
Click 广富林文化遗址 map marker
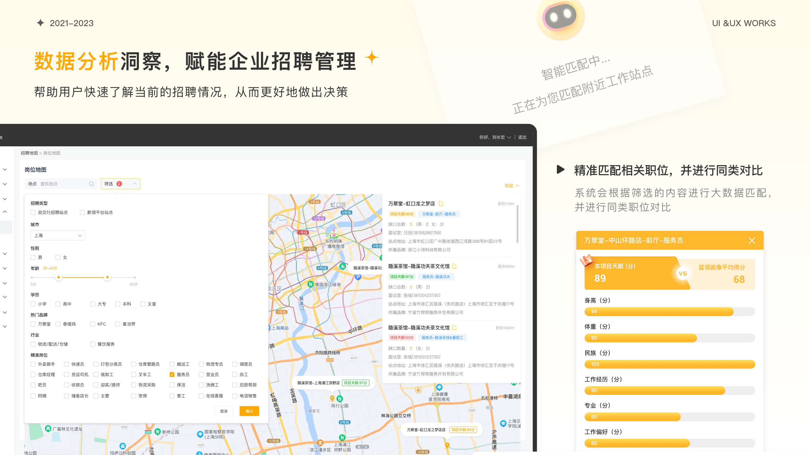(x=48, y=428)
